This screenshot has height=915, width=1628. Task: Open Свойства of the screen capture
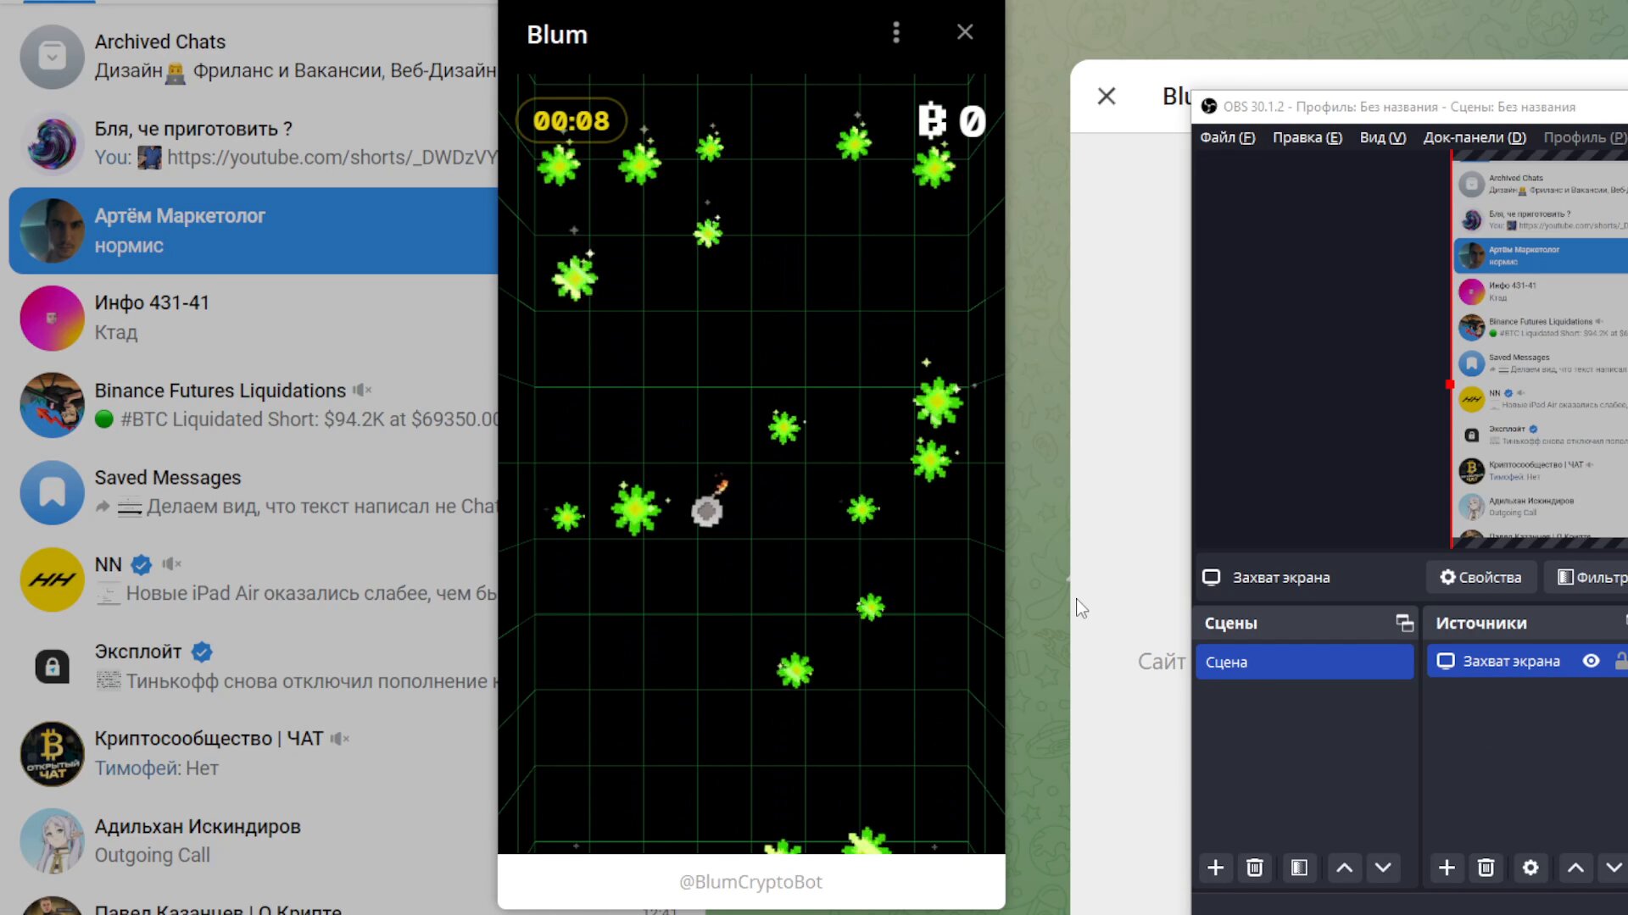click(x=1481, y=577)
